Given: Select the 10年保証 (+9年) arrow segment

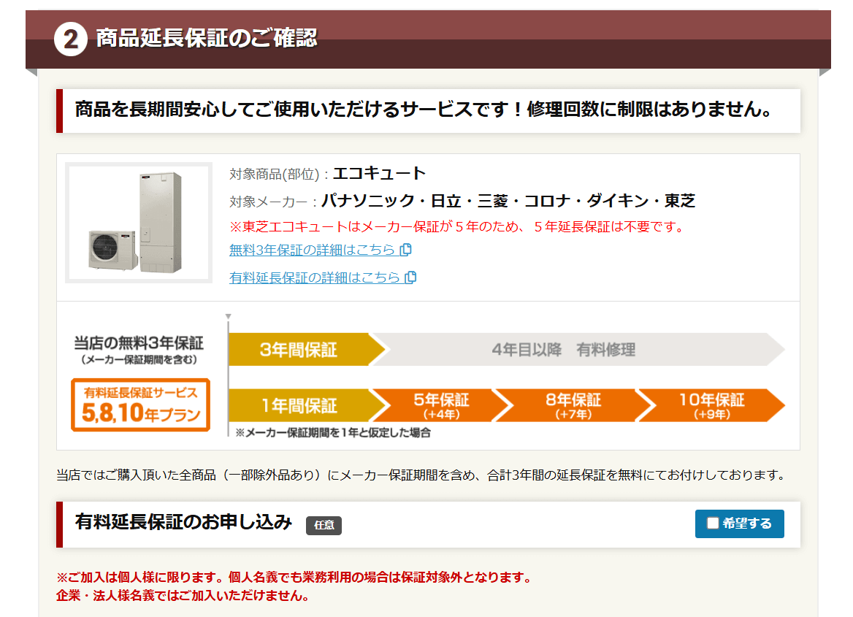Looking at the screenshot, I should point(711,405).
